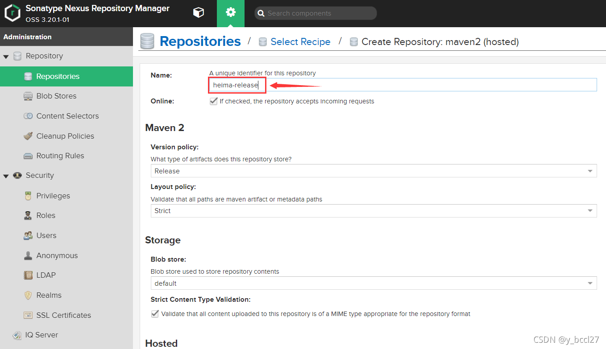Click the LDAP book icon
This screenshot has height=349, width=606.
coord(28,275)
